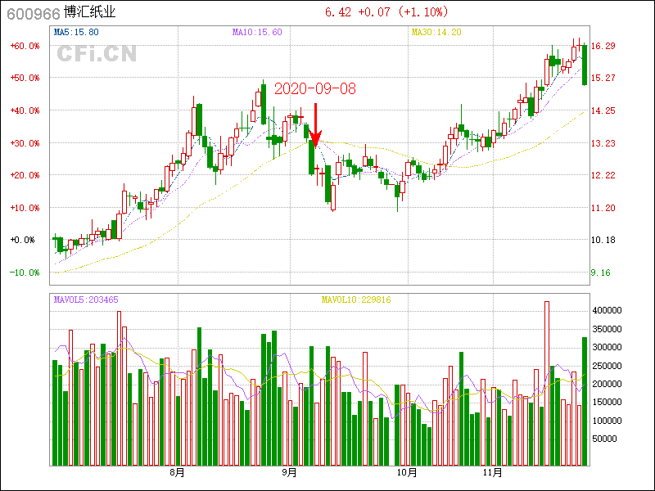
Task: Jump to the 9月 label on time axis
Action: click(x=289, y=473)
